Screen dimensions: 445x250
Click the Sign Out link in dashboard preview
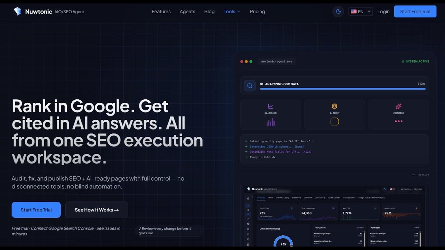(418, 189)
